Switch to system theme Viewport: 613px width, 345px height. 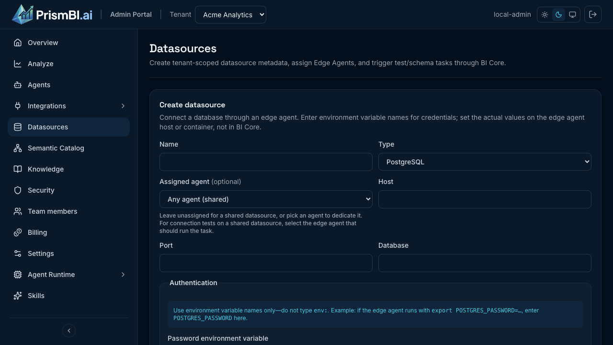click(x=572, y=15)
